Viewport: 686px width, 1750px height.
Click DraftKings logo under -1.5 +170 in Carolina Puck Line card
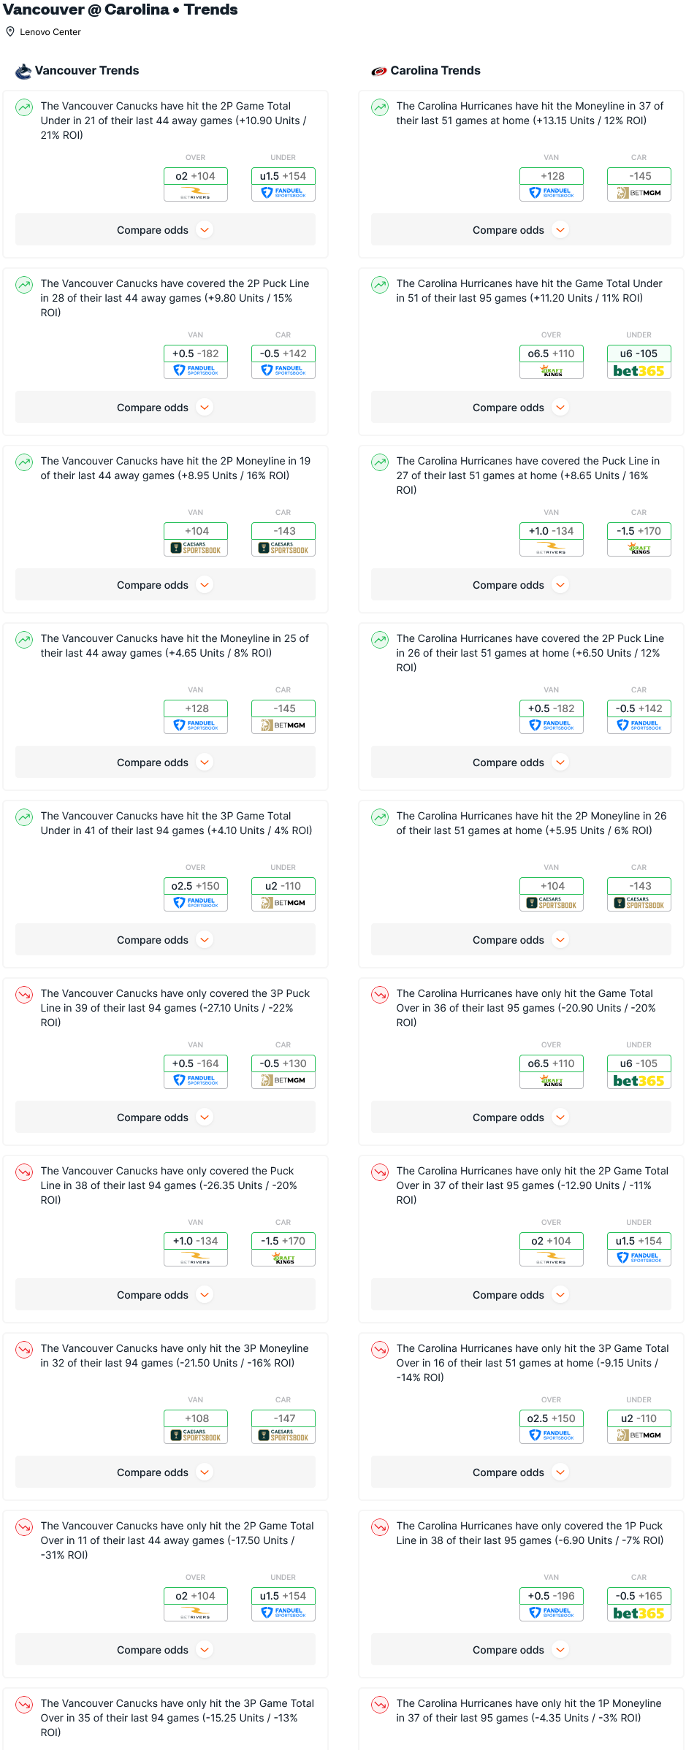tap(639, 549)
